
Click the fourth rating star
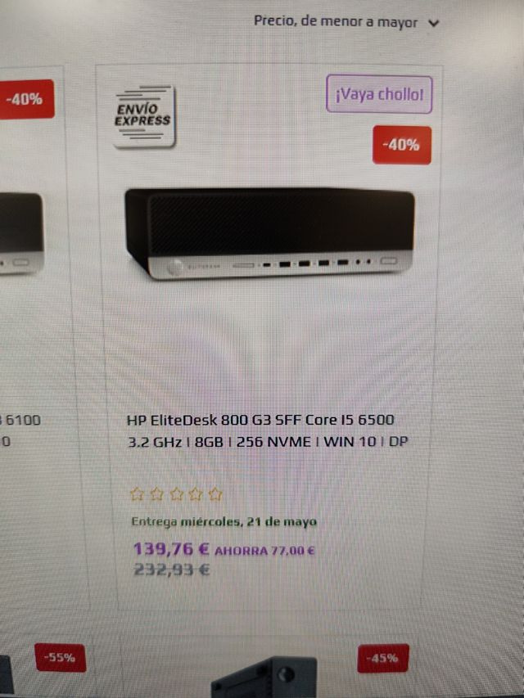click(x=196, y=494)
